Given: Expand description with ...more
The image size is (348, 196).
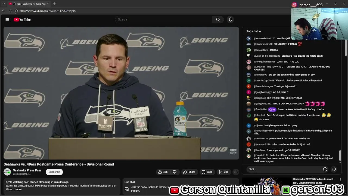Looking at the screenshot, I should pyautogui.click(x=18, y=189).
